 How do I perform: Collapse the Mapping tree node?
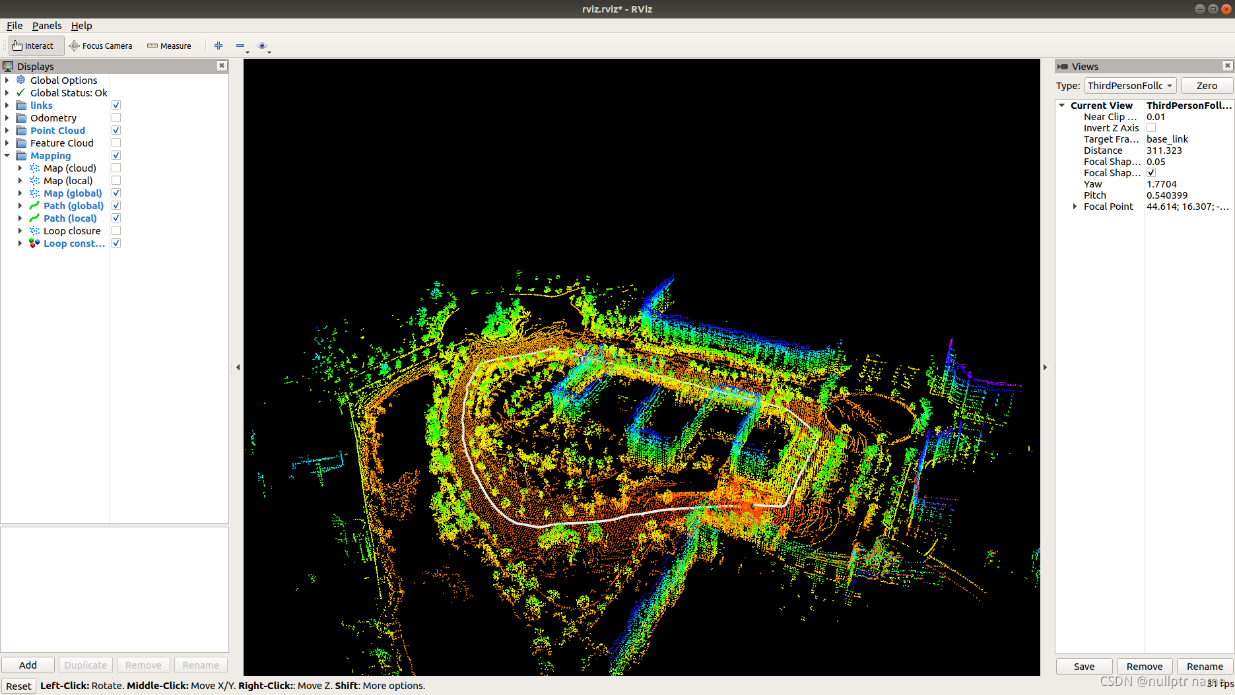tap(7, 155)
